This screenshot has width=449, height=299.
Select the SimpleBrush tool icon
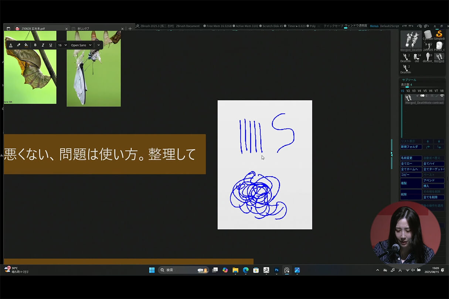coord(439,34)
